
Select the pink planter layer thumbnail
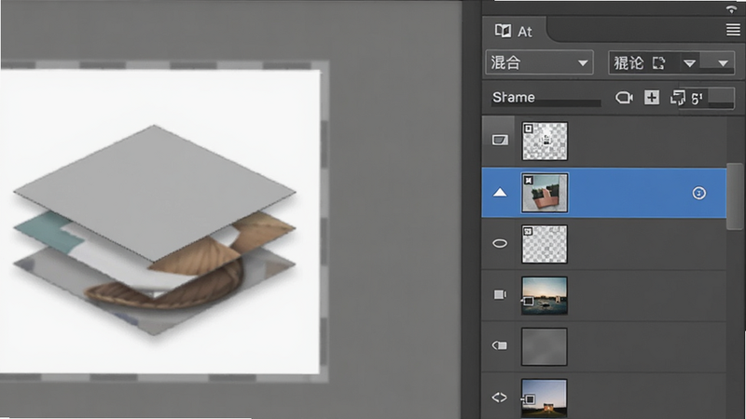(545, 193)
